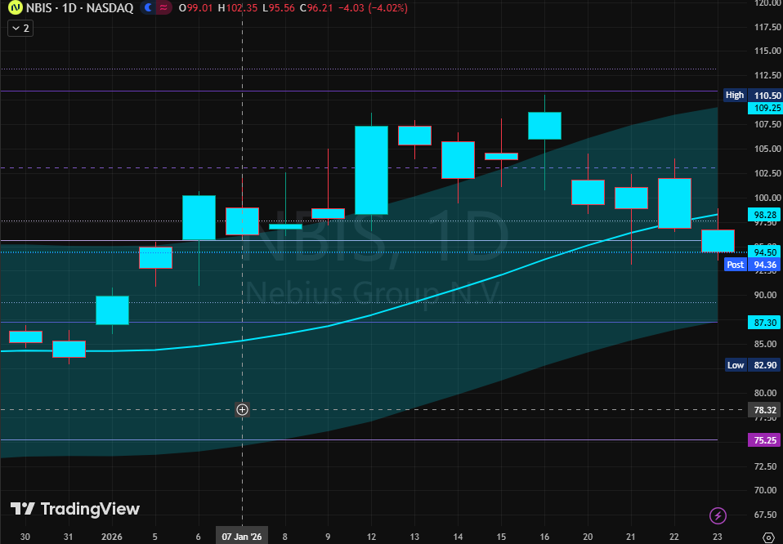Select the candle body for January 6
This screenshot has width=783, height=544.
[x=199, y=217]
